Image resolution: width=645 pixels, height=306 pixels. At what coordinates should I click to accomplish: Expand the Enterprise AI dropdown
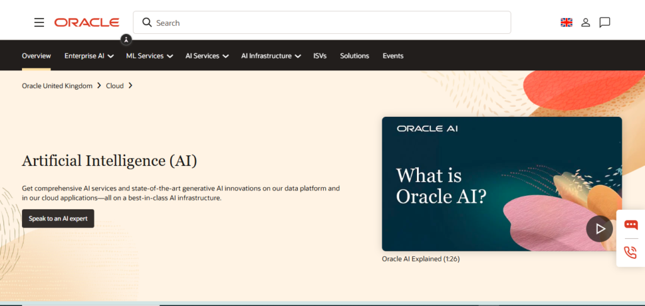pyautogui.click(x=89, y=56)
